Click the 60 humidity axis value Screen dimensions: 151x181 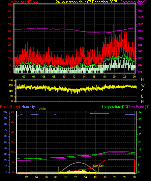coord(6,136)
